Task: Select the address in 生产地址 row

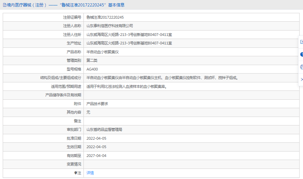Action: (129, 43)
